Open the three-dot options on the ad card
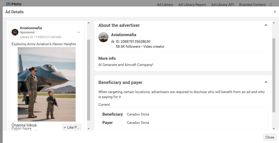This screenshot has width=279, height=143. point(78,33)
